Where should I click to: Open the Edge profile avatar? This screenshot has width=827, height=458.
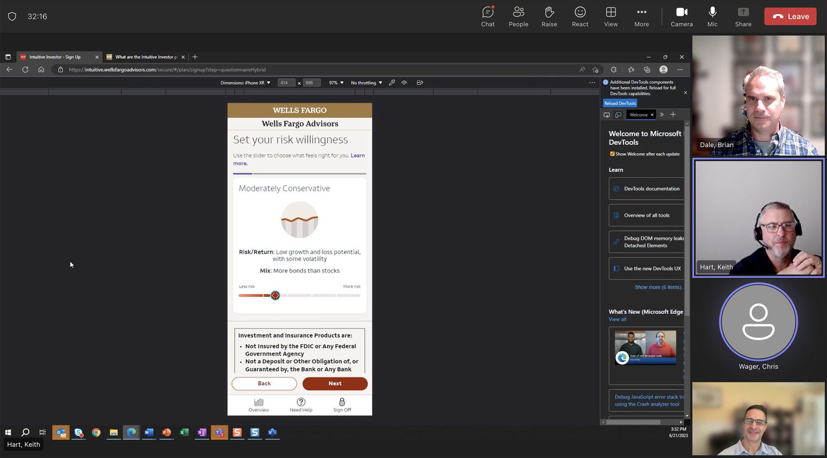tap(663, 69)
